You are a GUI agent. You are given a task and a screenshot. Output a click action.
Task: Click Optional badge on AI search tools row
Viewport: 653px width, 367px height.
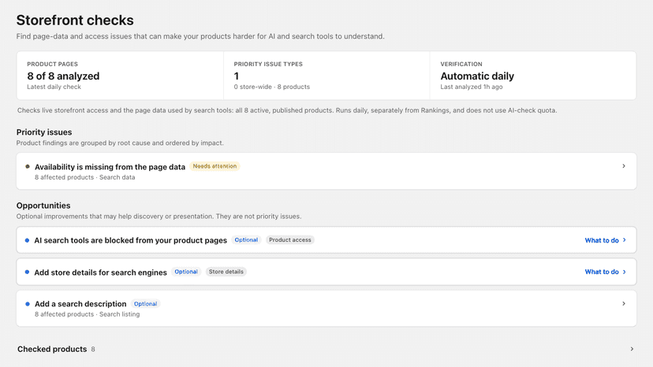(246, 240)
